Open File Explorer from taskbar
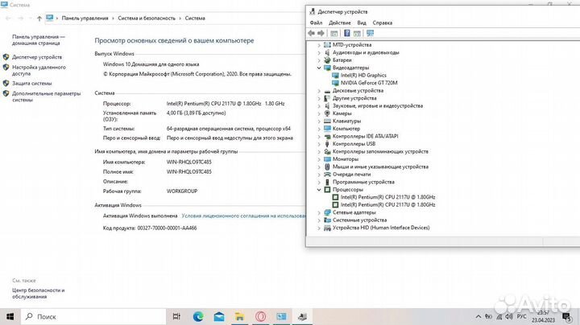Image resolution: width=580 pixels, height=325 pixels. coord(240,316)
